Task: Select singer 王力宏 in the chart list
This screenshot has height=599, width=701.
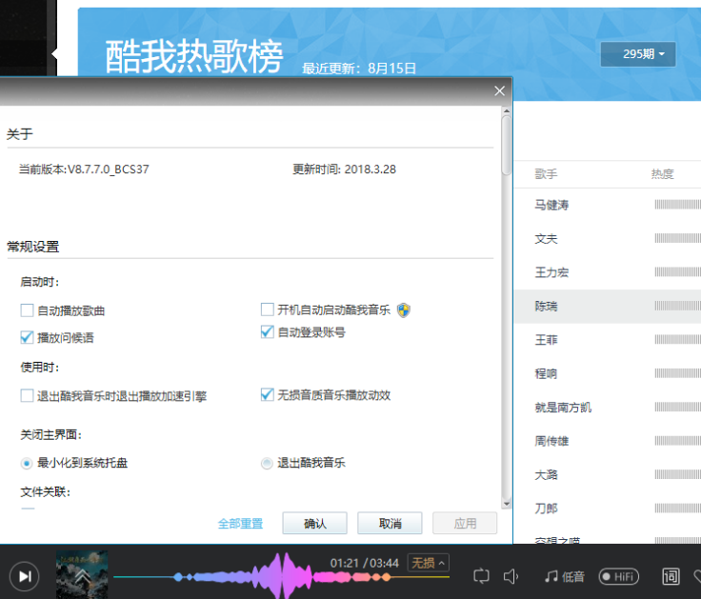Action: pos(552,272)
